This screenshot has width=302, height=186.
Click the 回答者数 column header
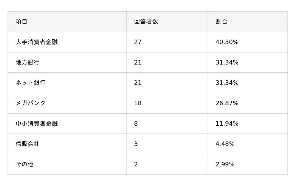(x=146, y=22)
